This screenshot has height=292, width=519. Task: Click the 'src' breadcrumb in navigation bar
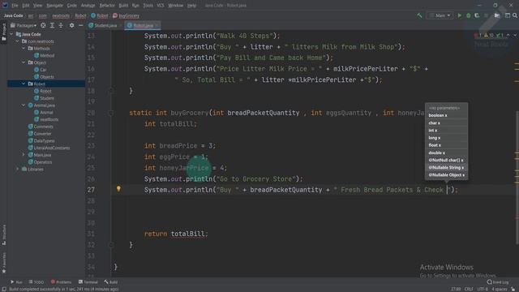tap(31, 15)
